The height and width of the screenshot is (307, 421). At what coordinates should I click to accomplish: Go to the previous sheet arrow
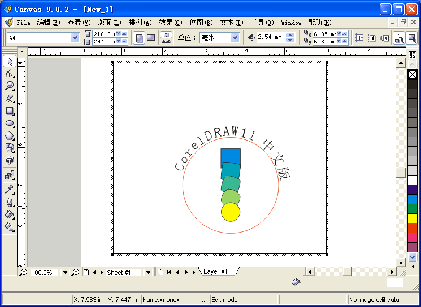click(x=94, y=273)
